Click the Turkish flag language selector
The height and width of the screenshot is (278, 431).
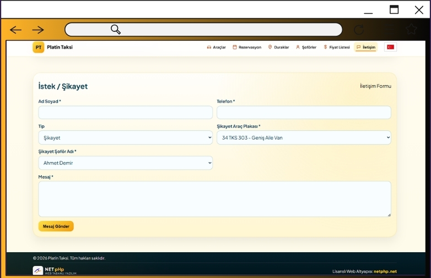click(390, 47)
